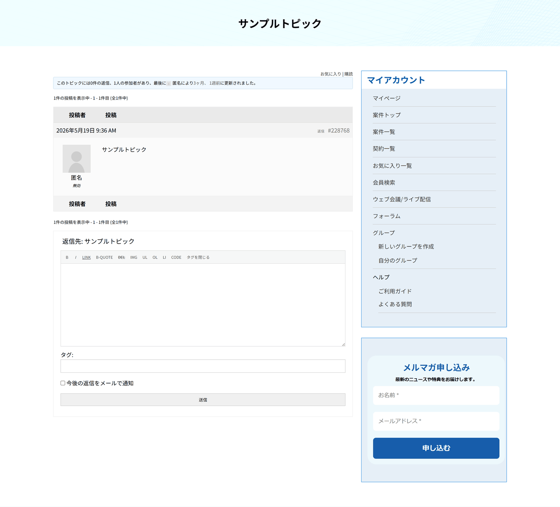The height and width of the screenshot is (507, 560).
Task: Apply strikethrough with the DEL button
Action: click(122, 257)
